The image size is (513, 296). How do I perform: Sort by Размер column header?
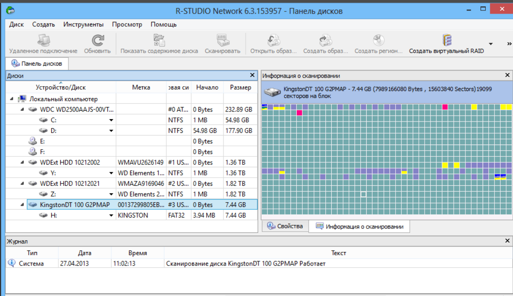coord(241,87)
